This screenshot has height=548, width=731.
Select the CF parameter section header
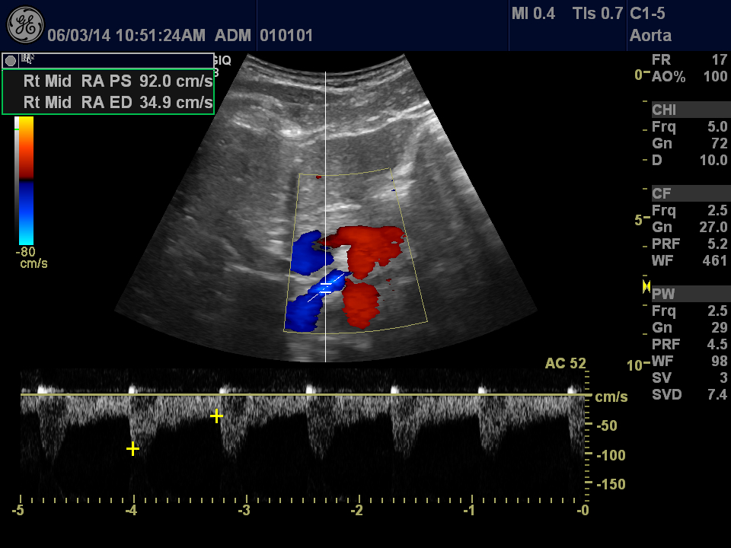[x=661, y=194]
